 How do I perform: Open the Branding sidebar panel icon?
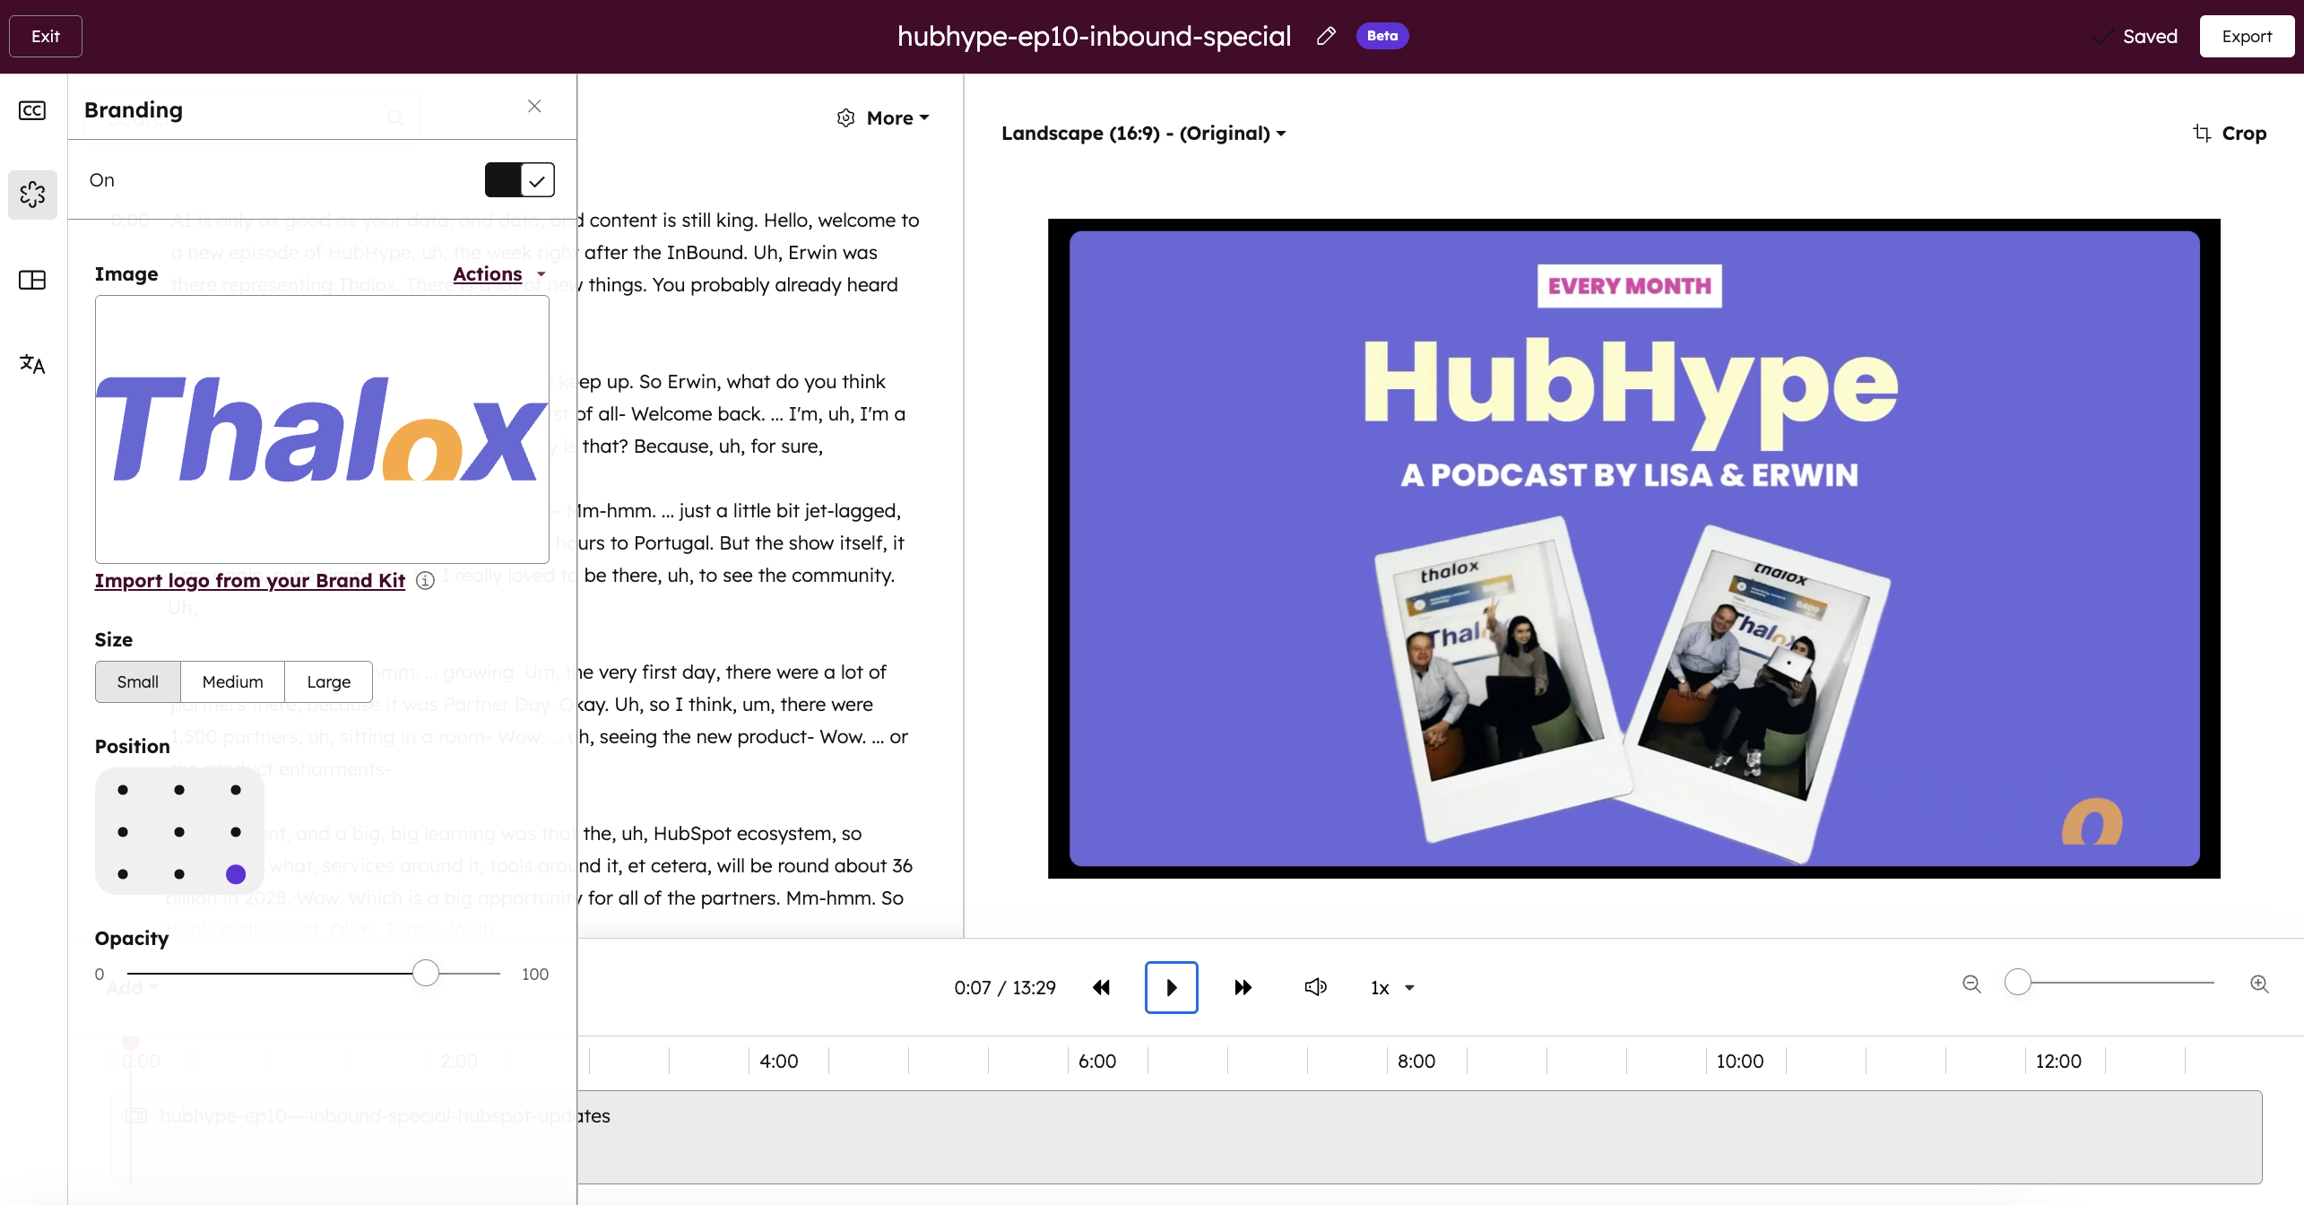pyautogui.click(x=32, y=195)
